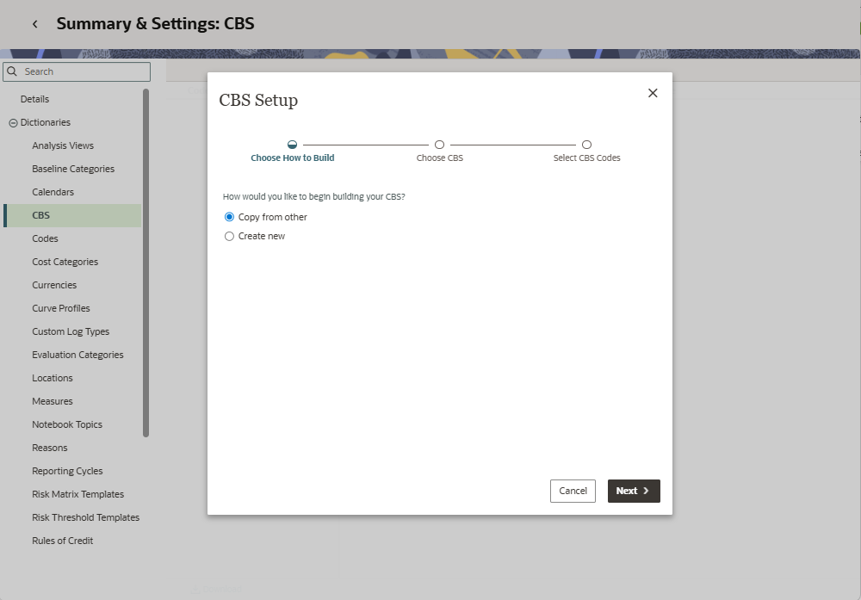Click the Choose CBS step circle

(439, 145)
